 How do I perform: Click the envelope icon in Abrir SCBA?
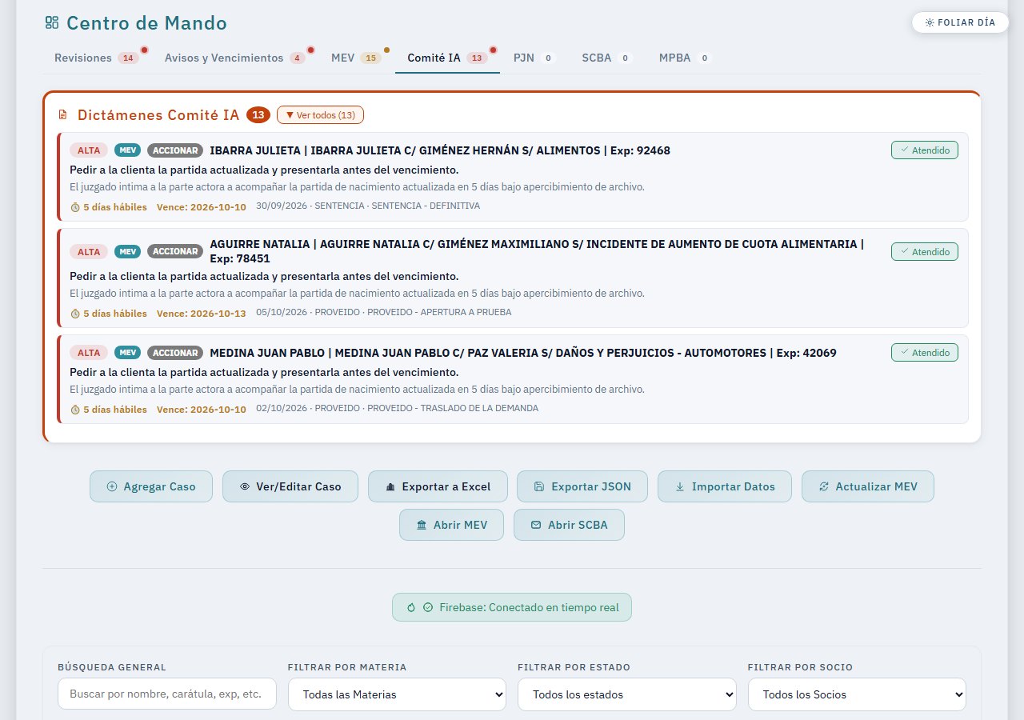point(536,525)
